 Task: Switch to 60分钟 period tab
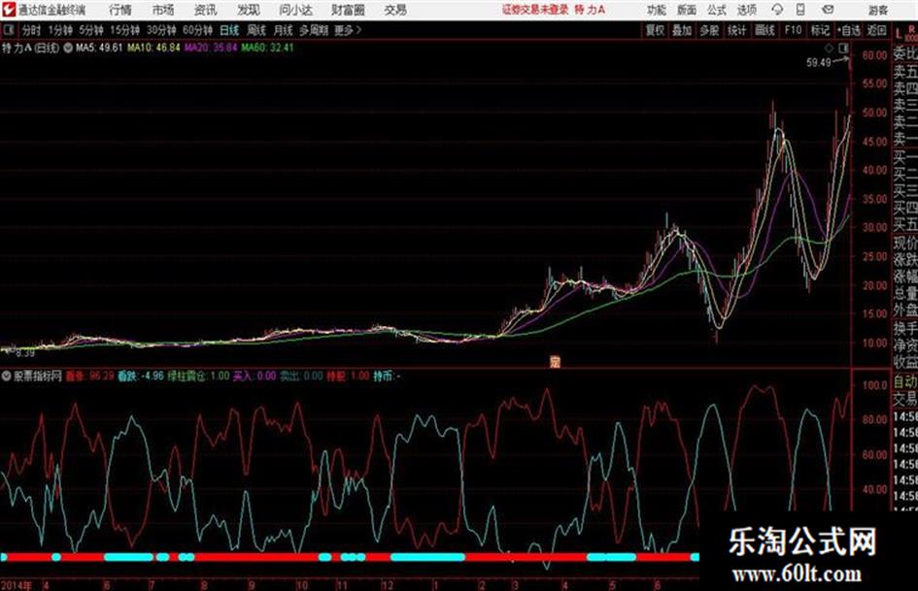pos(198,30)
